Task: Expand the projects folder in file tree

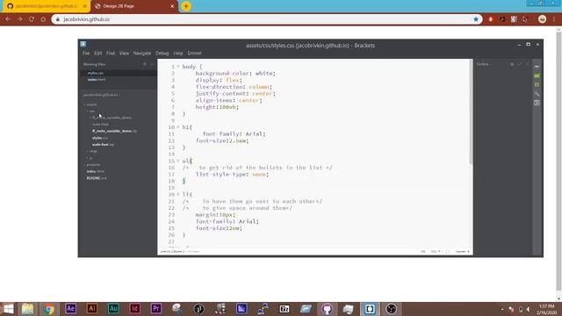Action: [x=92, y=165]
